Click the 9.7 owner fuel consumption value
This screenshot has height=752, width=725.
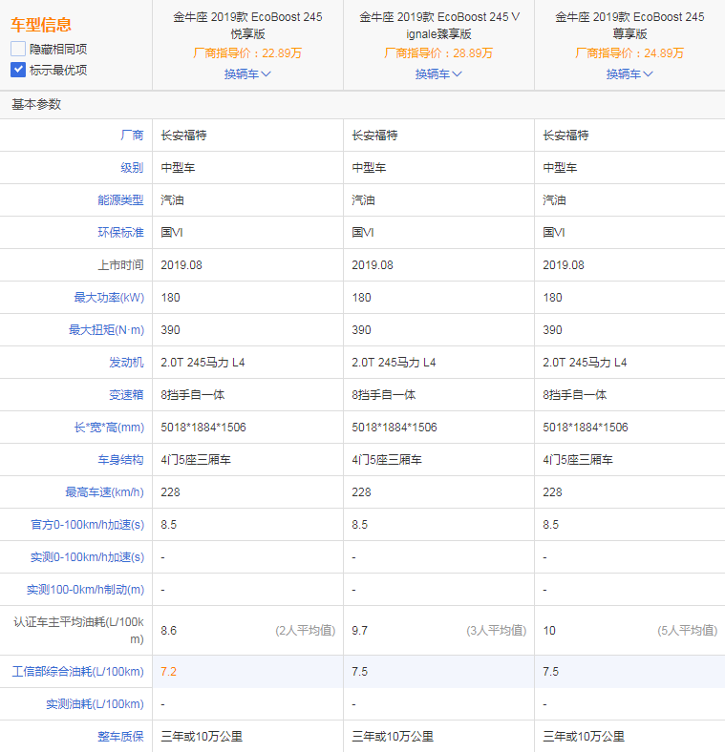point(359,630)
